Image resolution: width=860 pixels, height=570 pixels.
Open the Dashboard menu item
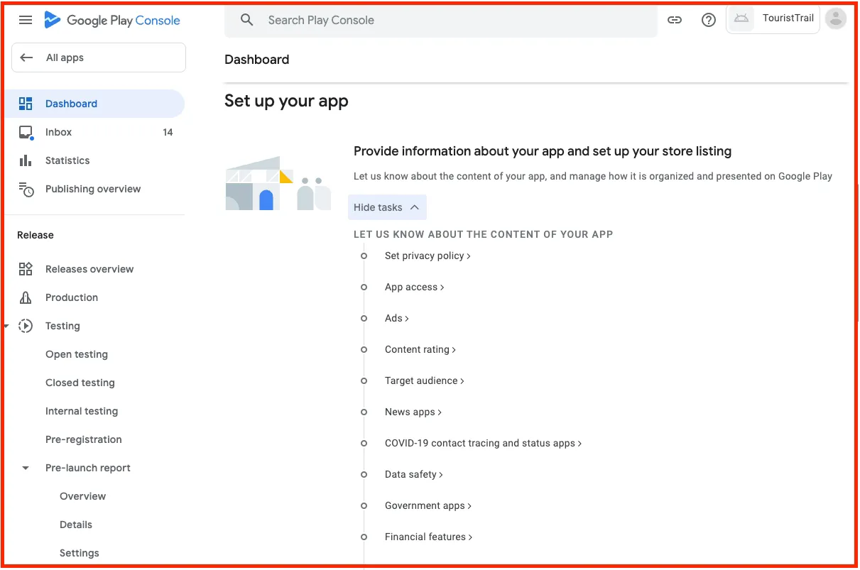[94, 104]
